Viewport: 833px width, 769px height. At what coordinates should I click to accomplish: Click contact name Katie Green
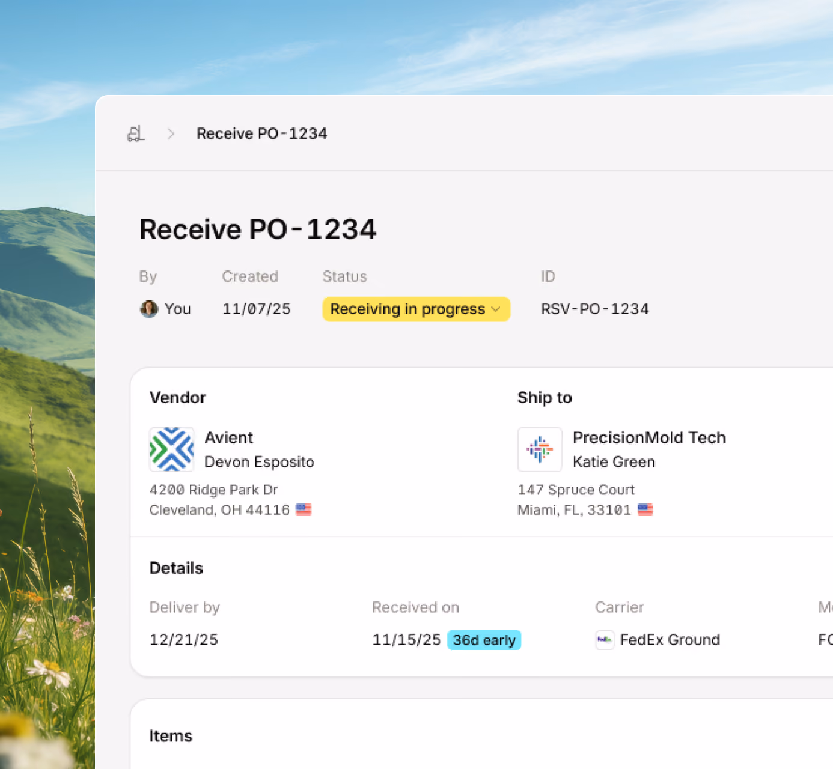click(614, 462)
